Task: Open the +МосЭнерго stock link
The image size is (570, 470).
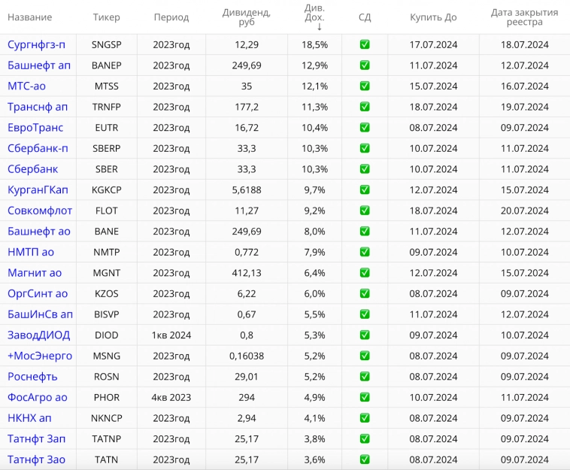Action: 40,356
